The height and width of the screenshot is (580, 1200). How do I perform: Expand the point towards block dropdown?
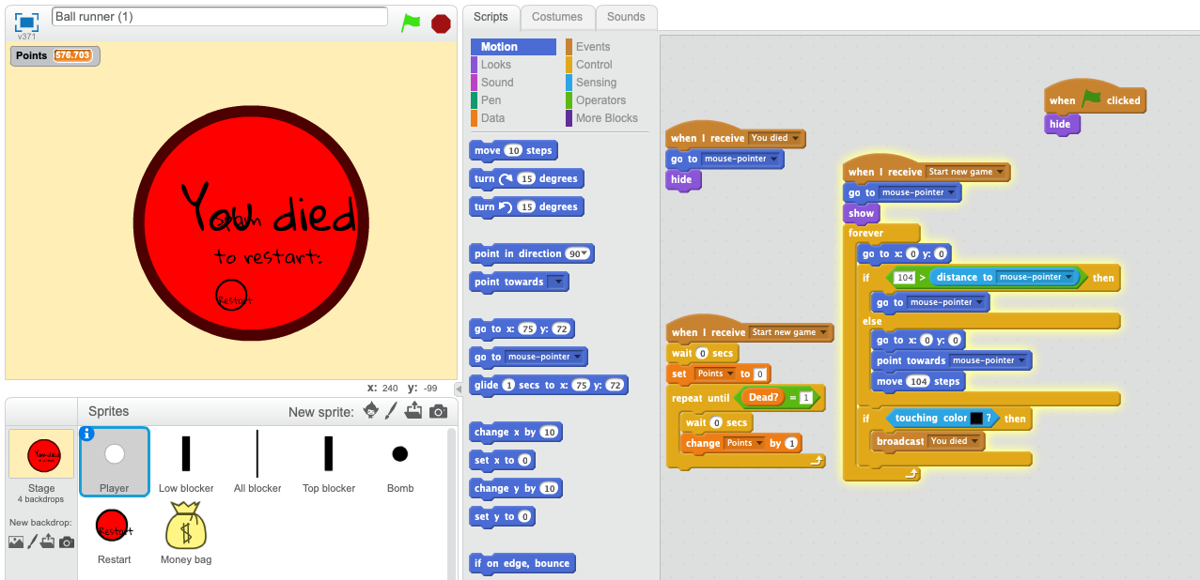pos(556,282)
